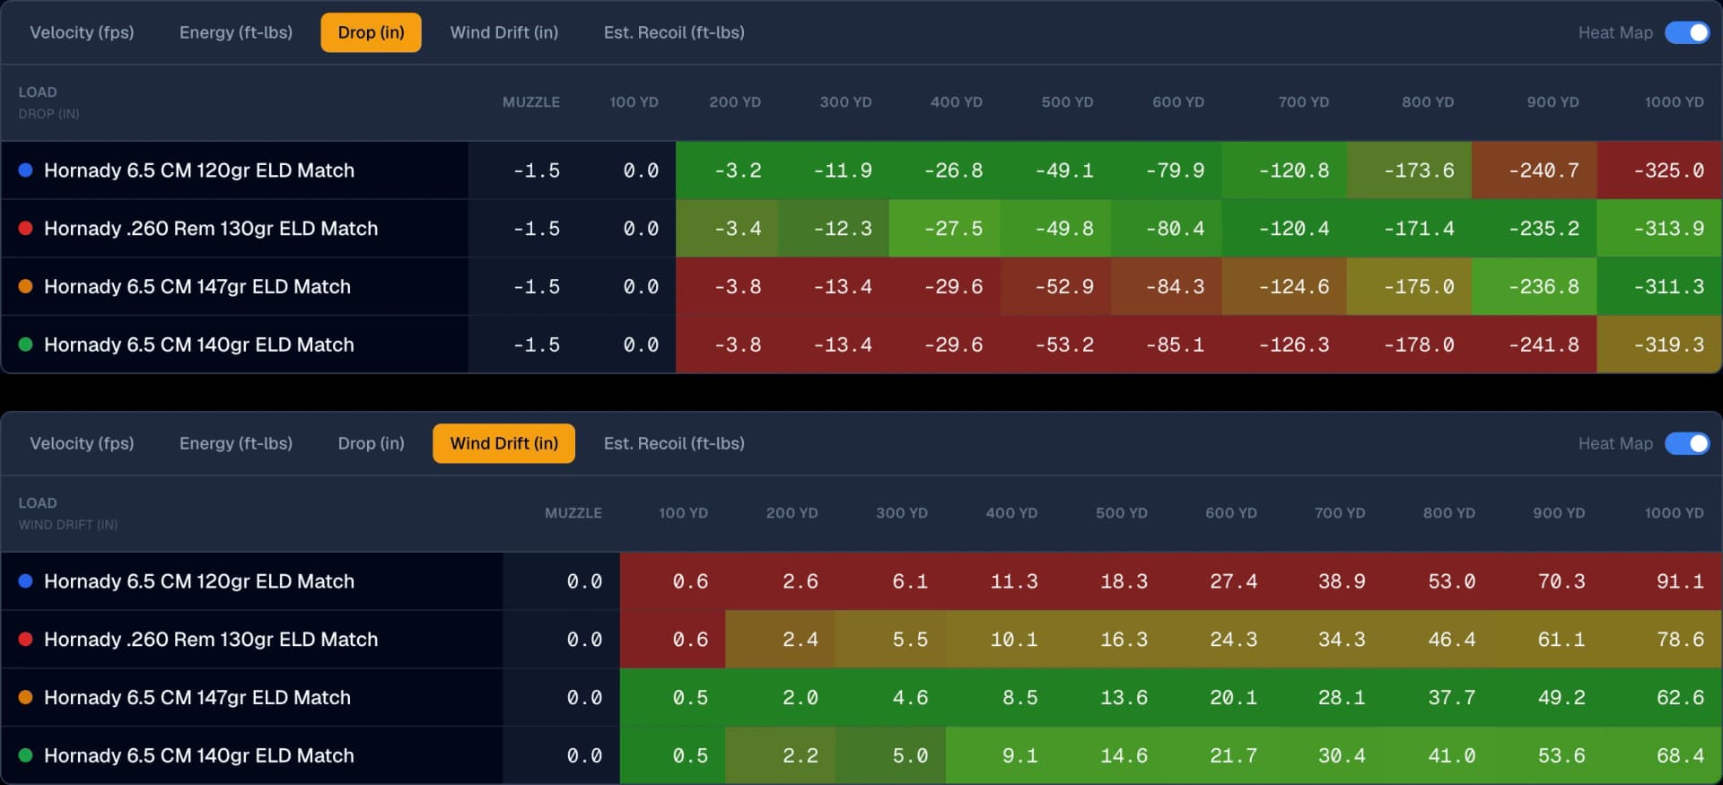Toggle Heat Map switch in the drop table panel

(x=1687, y=32)
